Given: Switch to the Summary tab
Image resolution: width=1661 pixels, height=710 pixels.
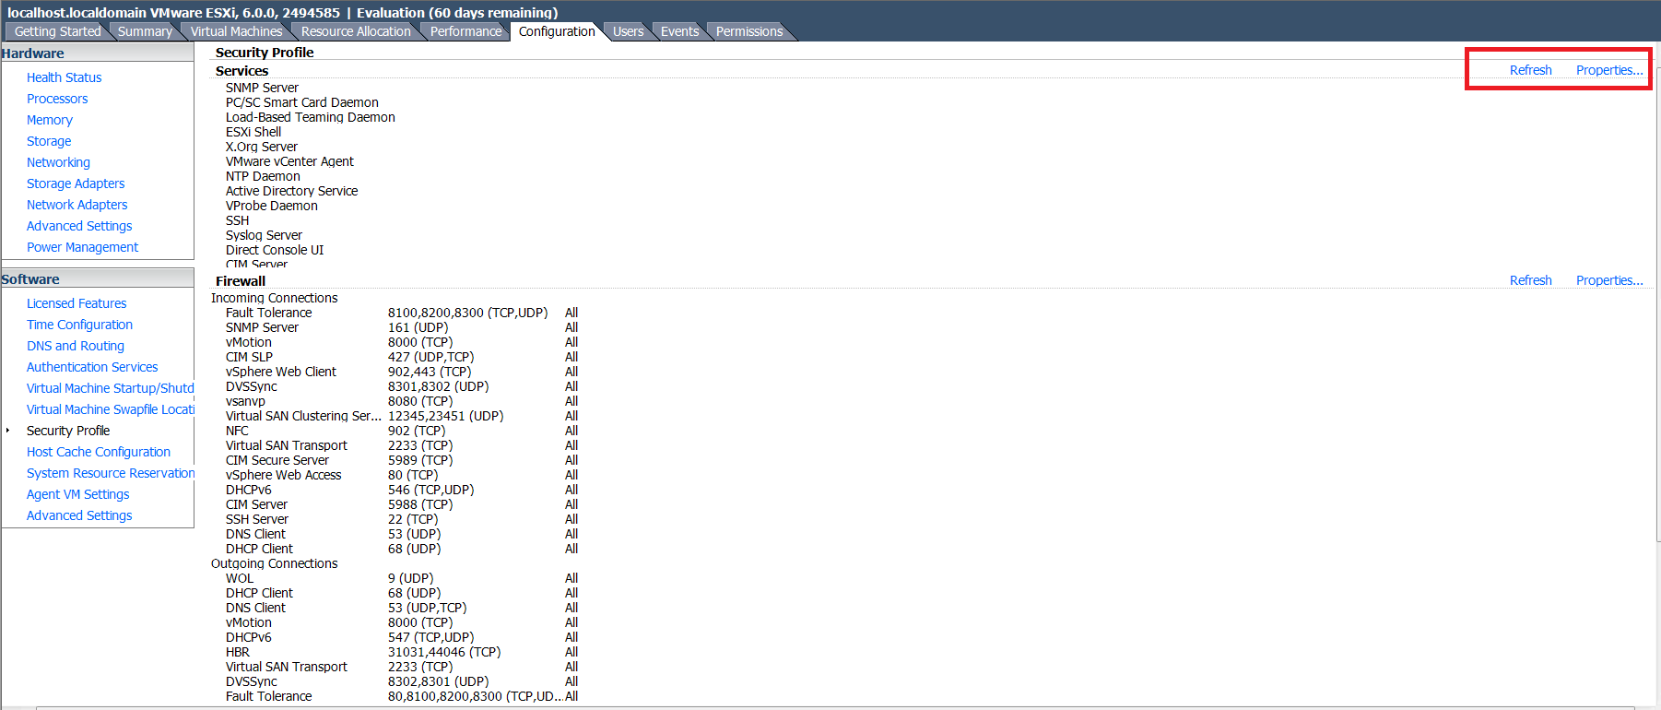Looking at the screenshot, I should pyautogui.click(x=145, y=31).
